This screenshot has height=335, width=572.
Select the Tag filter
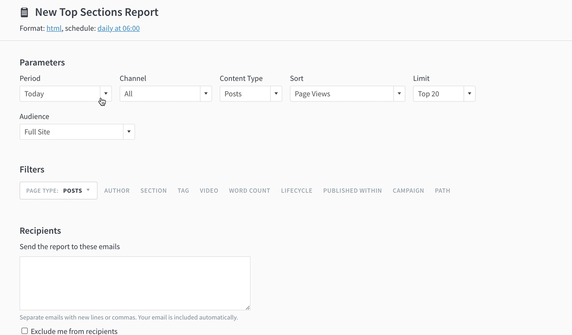point(183,191)
